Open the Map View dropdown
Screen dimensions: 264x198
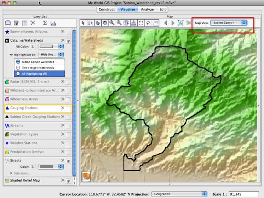[x=228, y=23]
